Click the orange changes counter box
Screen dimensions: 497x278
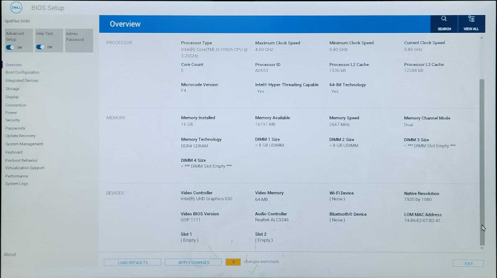[x=233, y=262]
